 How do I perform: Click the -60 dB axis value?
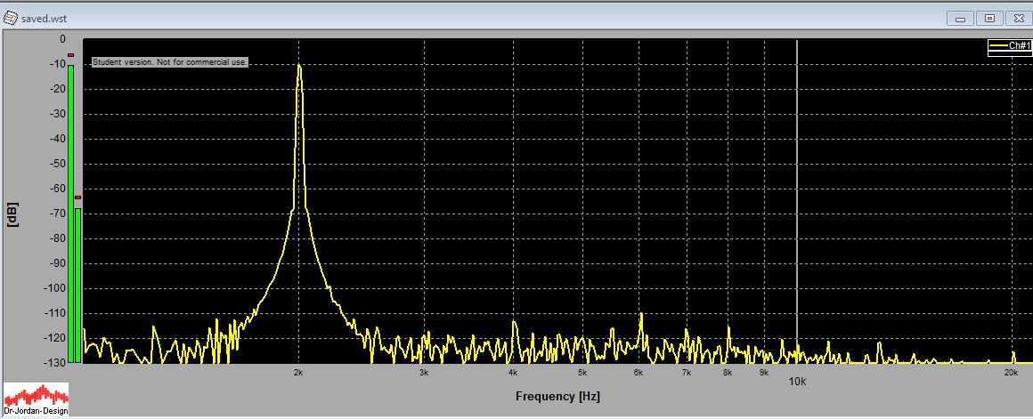point(56,189)
